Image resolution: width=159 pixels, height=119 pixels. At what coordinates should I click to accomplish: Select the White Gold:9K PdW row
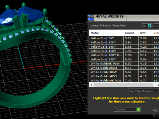124,63
